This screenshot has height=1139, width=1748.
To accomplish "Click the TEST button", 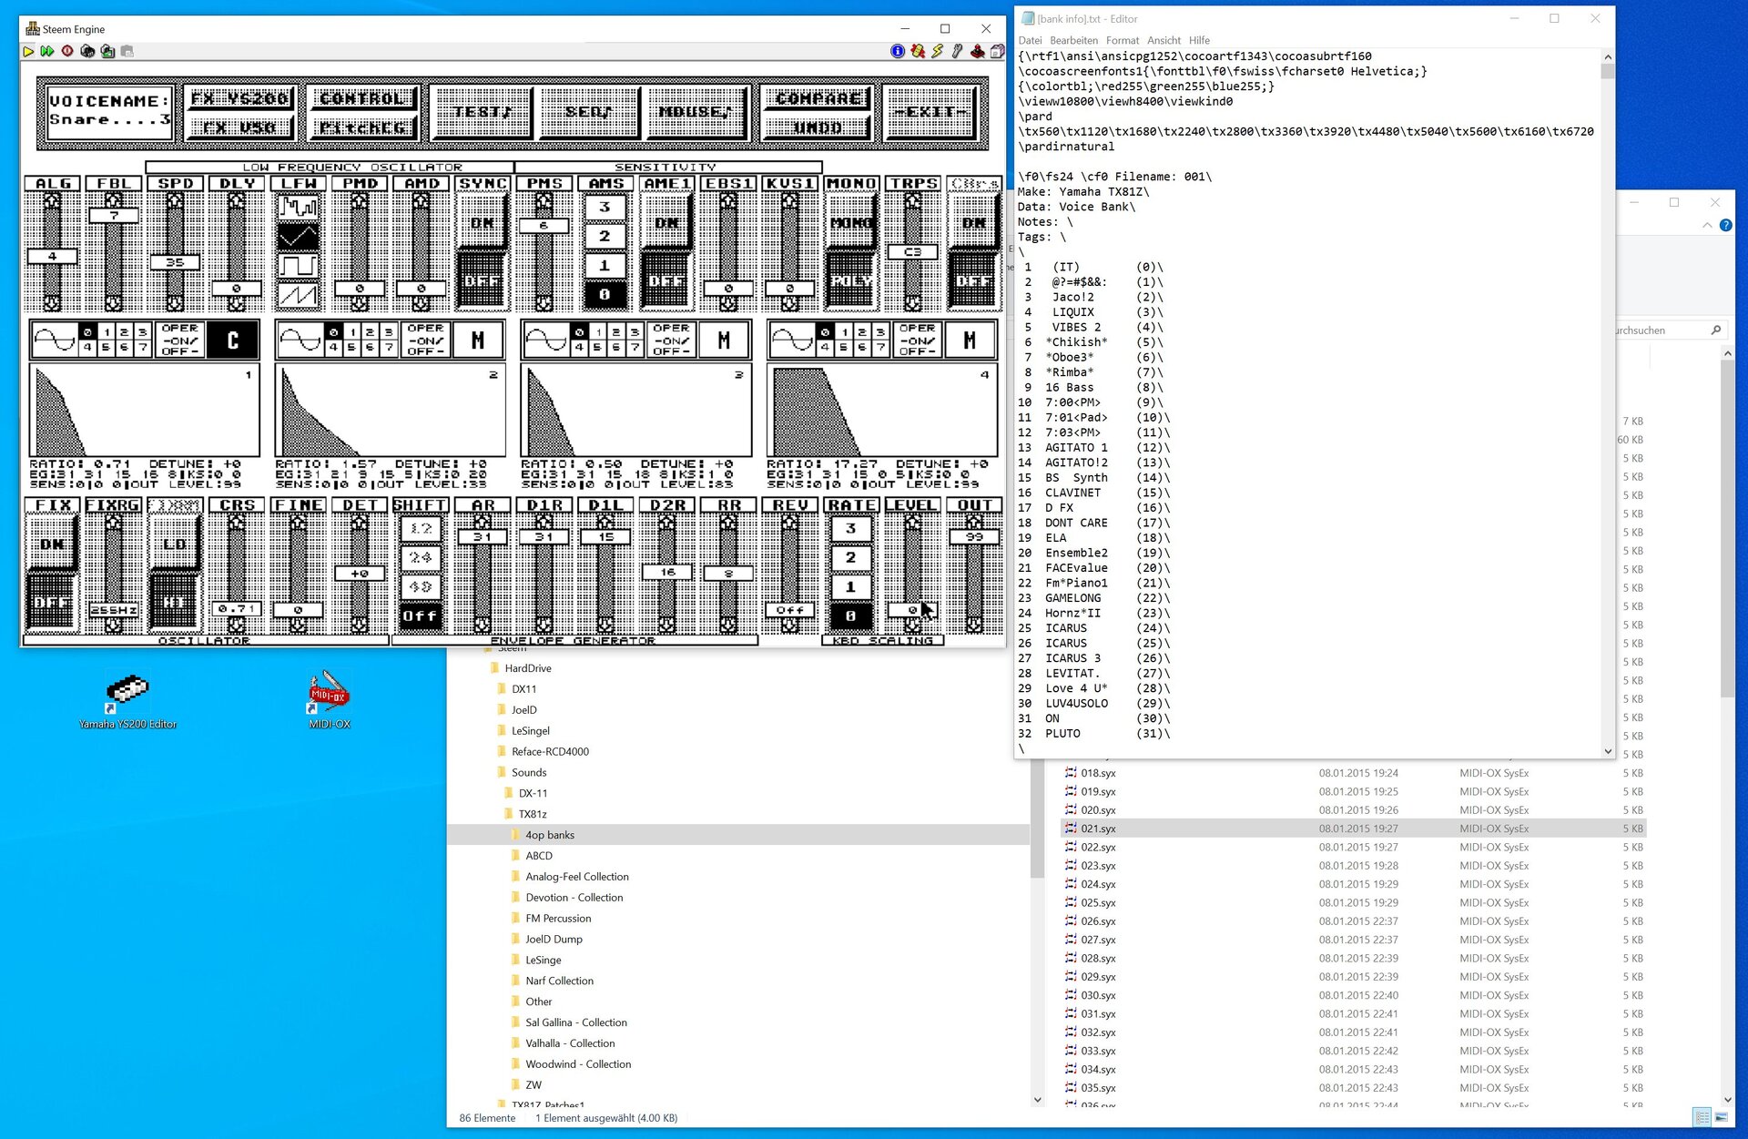I will tap(482, 112).
